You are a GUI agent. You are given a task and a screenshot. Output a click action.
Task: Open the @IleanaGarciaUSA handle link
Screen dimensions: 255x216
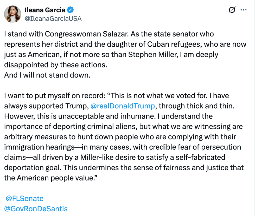tap(53, 18)
